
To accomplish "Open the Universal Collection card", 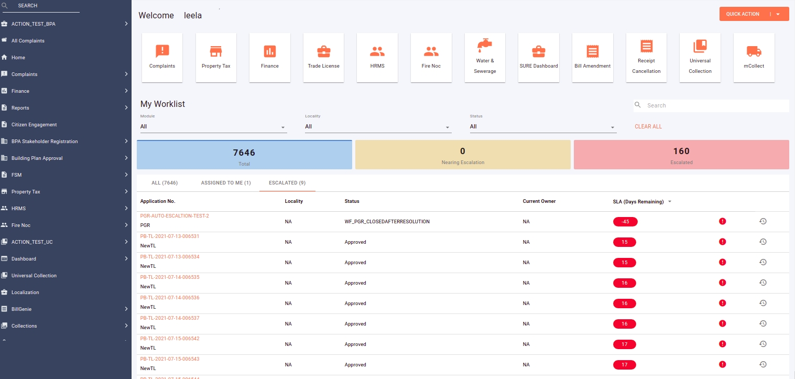I will point(700,57).
